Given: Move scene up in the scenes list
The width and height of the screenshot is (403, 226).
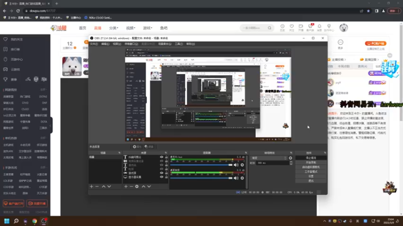Looking at the screenshot, I should (x=104, y=186).
